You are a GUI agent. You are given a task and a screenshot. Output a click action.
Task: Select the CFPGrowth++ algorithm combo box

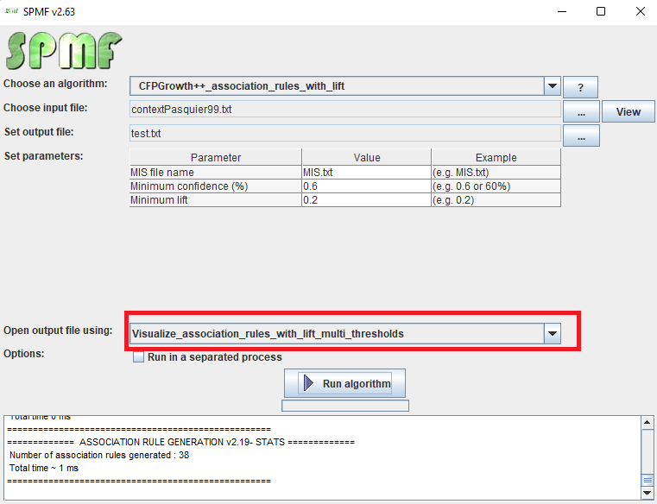click(337, 86)
